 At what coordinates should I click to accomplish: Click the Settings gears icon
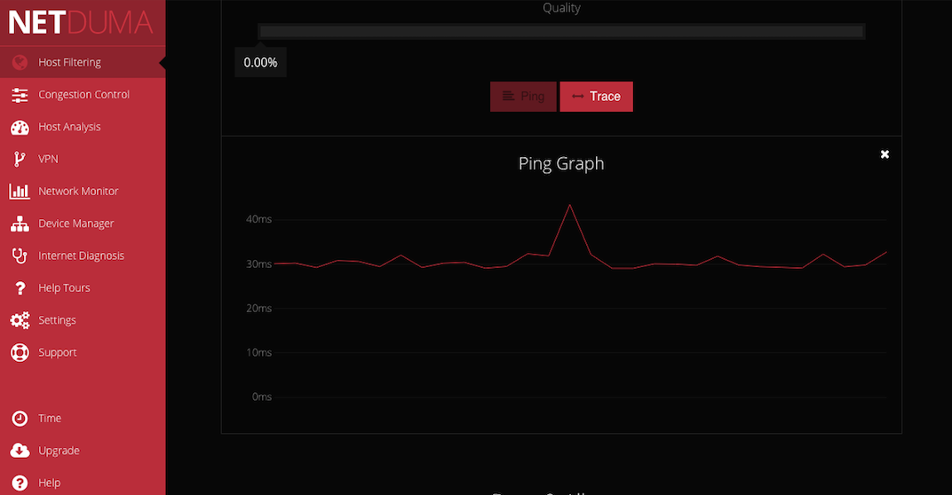coord(20,320)
